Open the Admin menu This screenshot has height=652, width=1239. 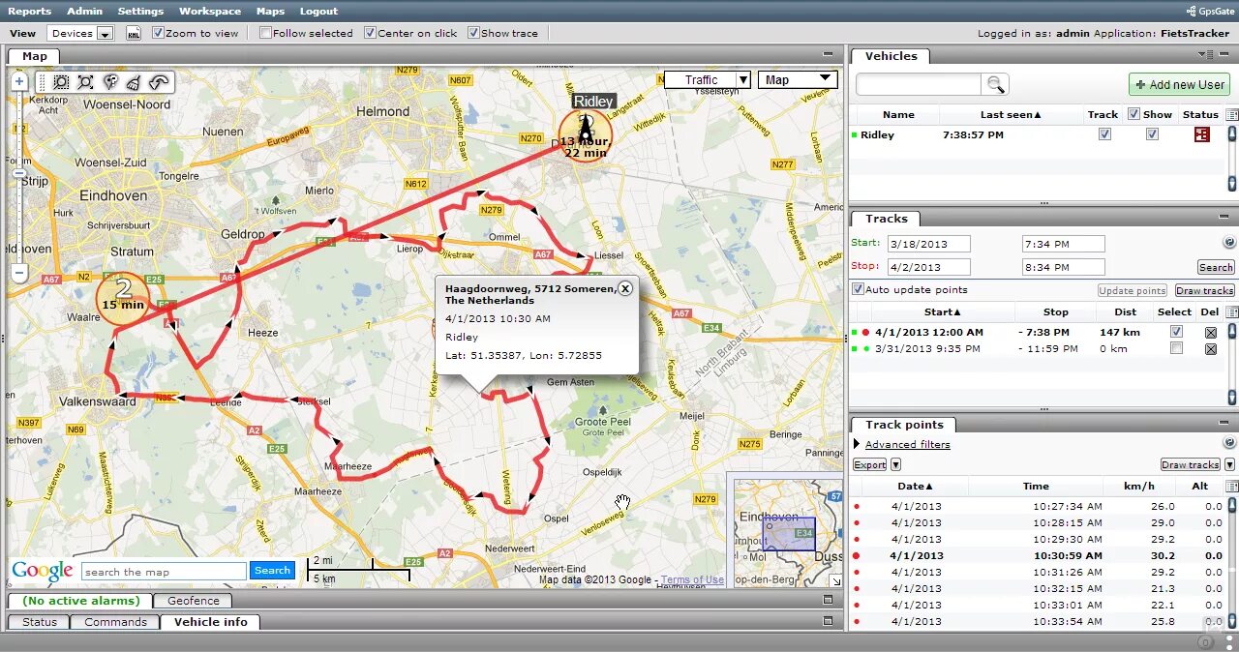click(84, 11)
